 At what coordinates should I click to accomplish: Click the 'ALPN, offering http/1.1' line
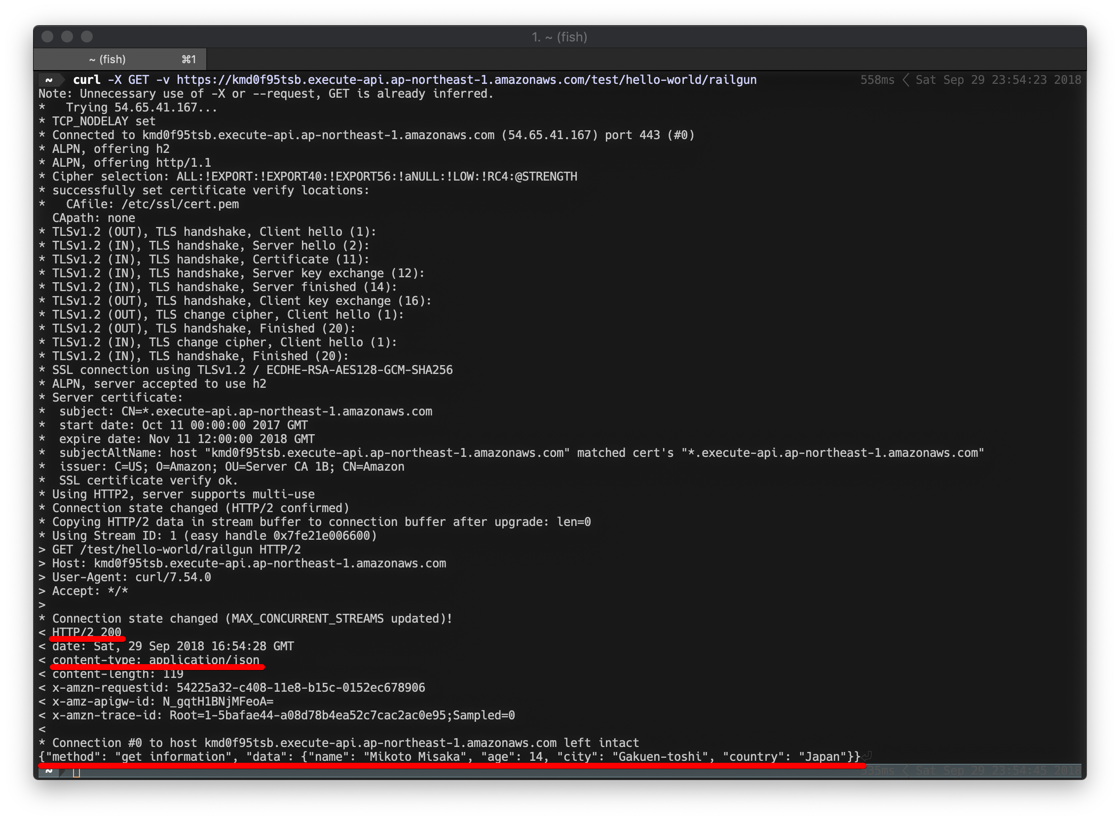tap(125, 163)
